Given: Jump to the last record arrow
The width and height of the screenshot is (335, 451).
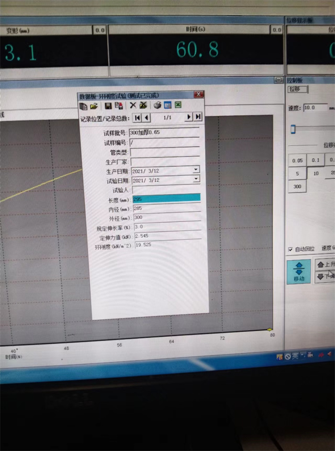Looking at the screenshot, I should click(198, 116).
